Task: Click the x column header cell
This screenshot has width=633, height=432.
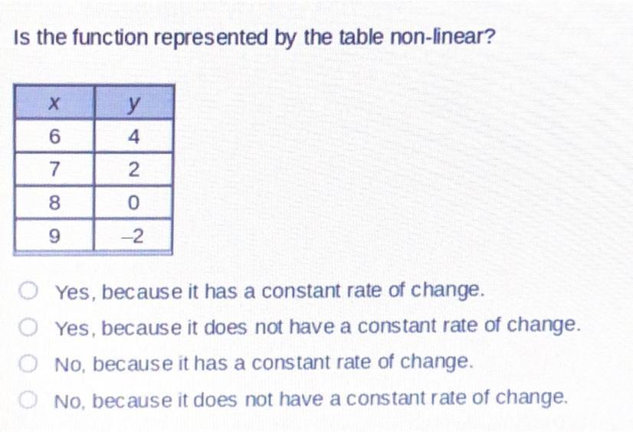Action: coord(54,103)
